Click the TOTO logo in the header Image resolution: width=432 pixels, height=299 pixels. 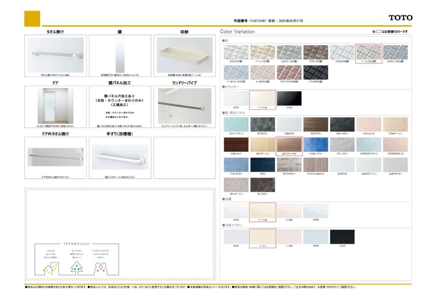(x=400, y=18)
